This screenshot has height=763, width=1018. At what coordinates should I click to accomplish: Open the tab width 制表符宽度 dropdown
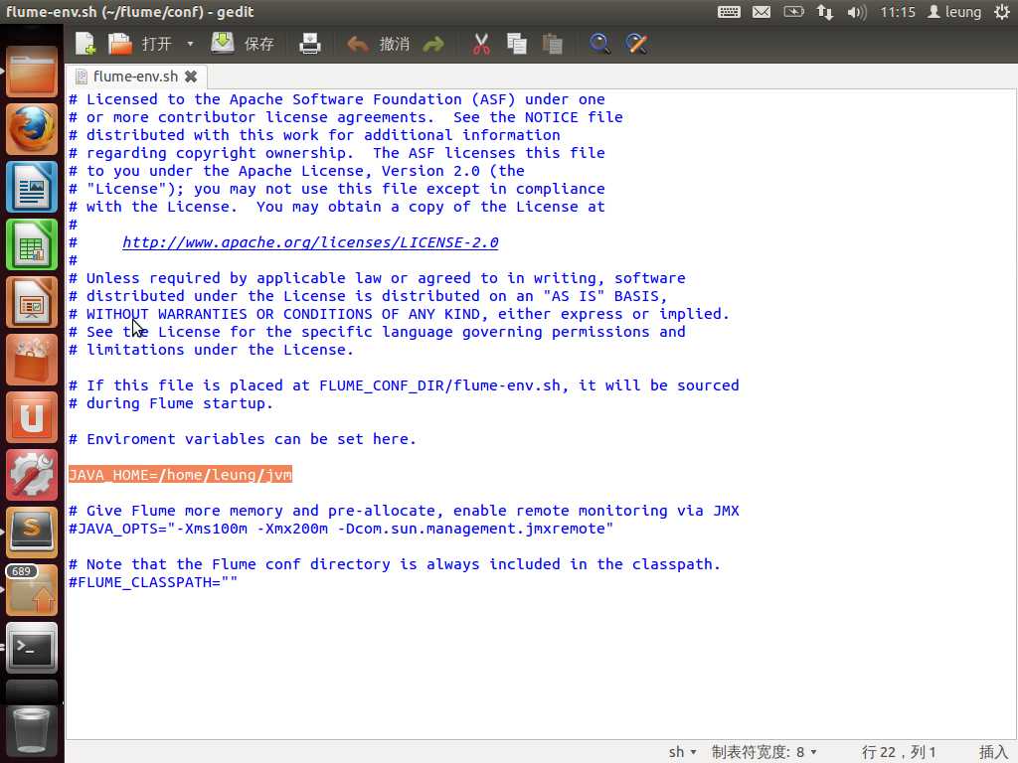[764, 752]
